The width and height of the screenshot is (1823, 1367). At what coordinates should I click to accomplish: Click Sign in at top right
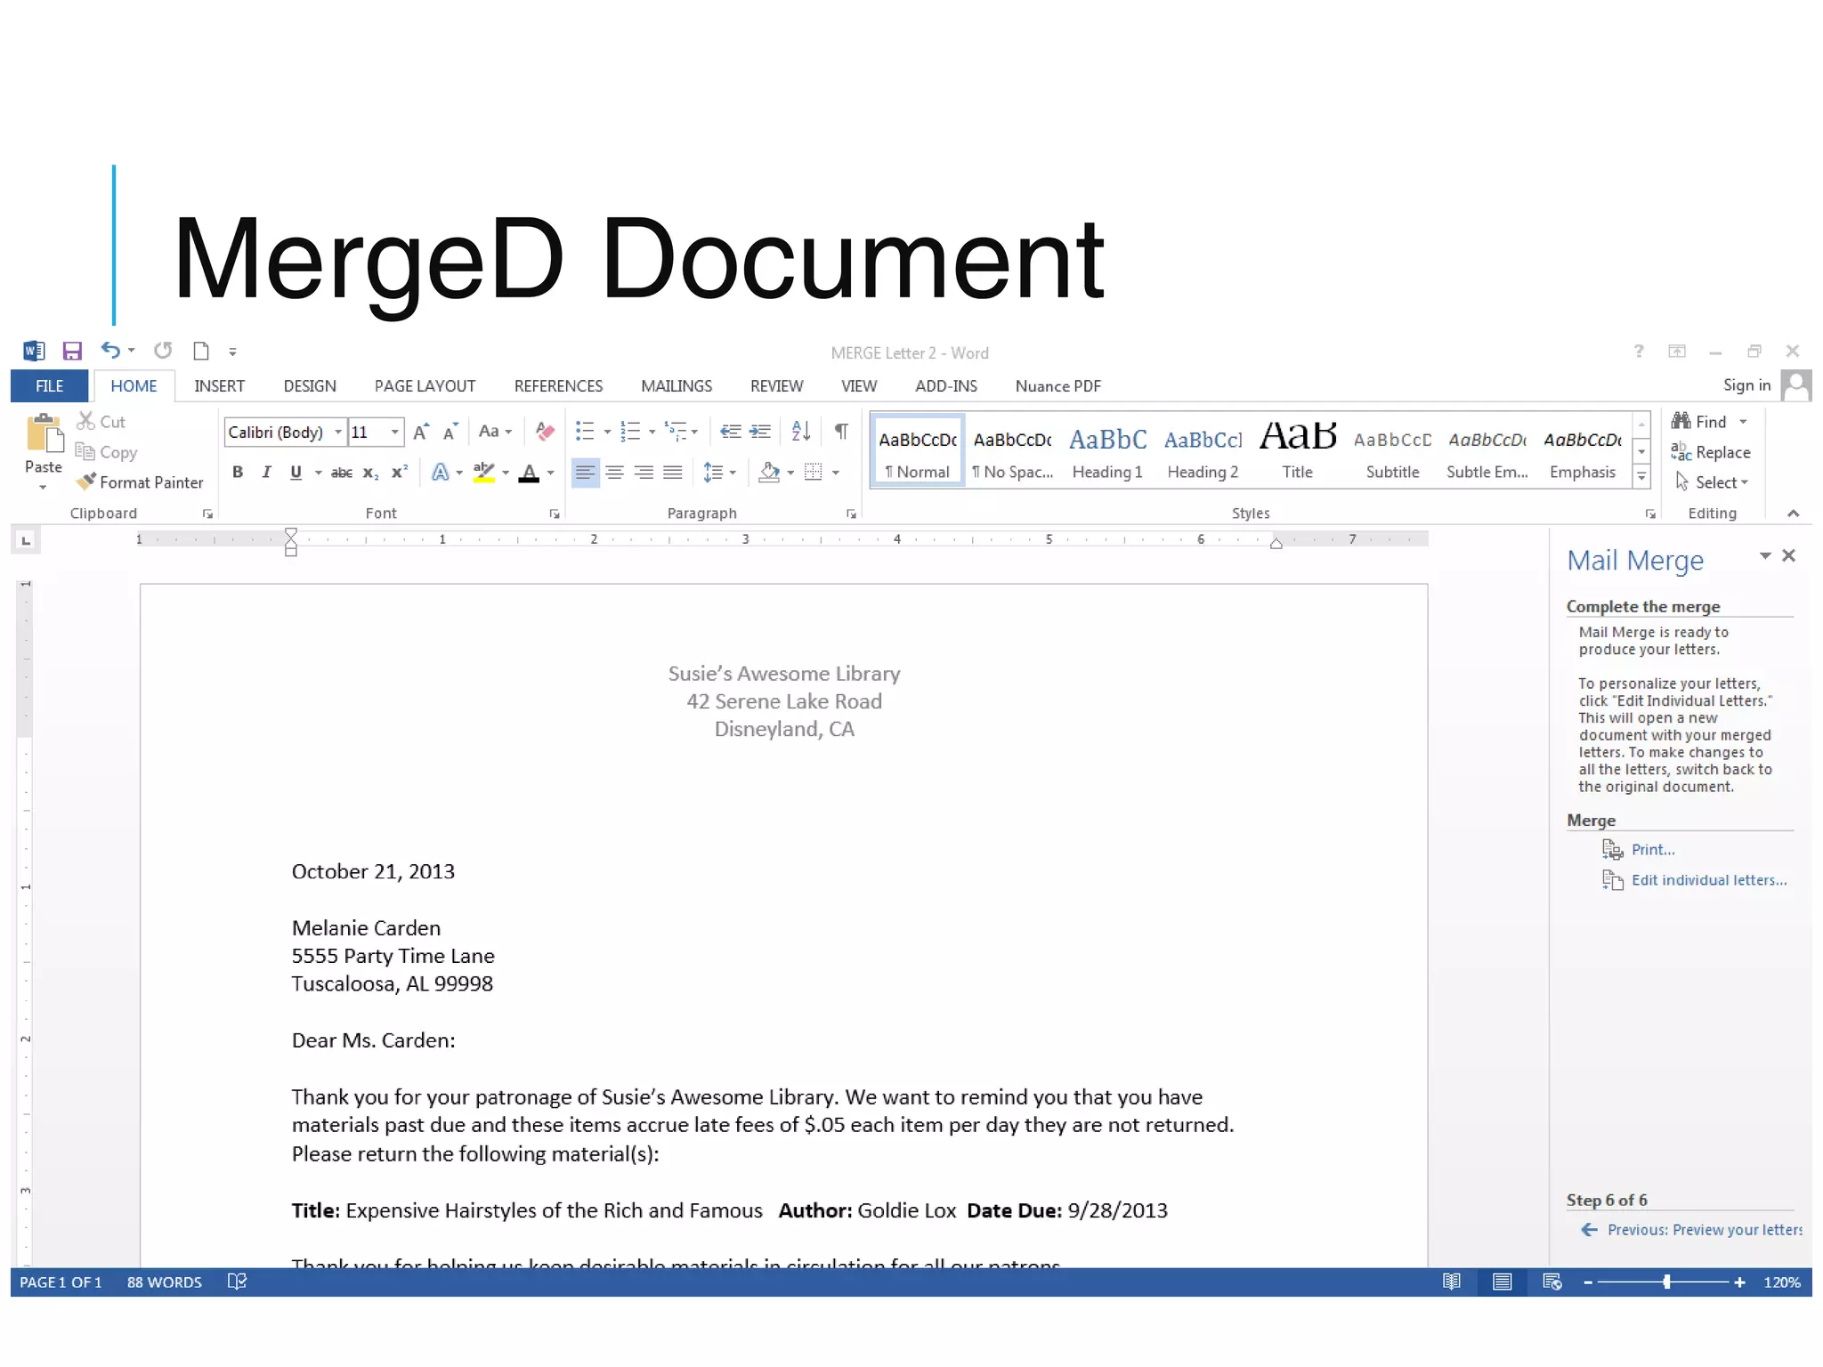(1746, 385)
